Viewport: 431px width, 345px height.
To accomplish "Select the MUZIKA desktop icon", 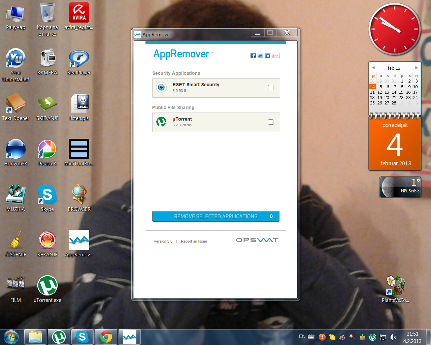I will point(15,198).
